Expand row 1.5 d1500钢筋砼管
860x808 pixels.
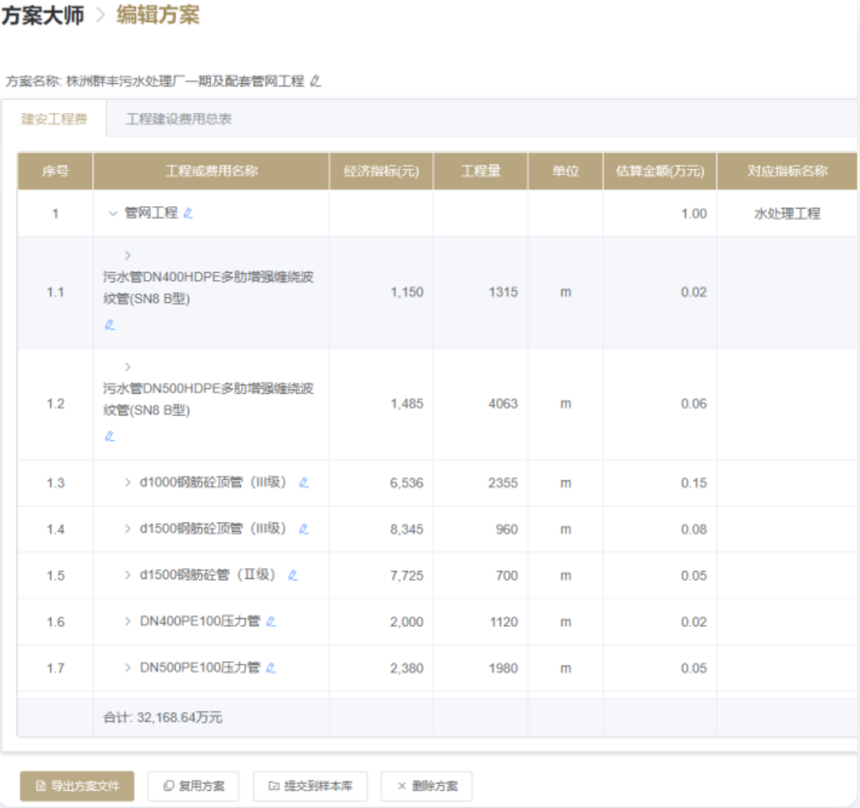pos(127,575)
